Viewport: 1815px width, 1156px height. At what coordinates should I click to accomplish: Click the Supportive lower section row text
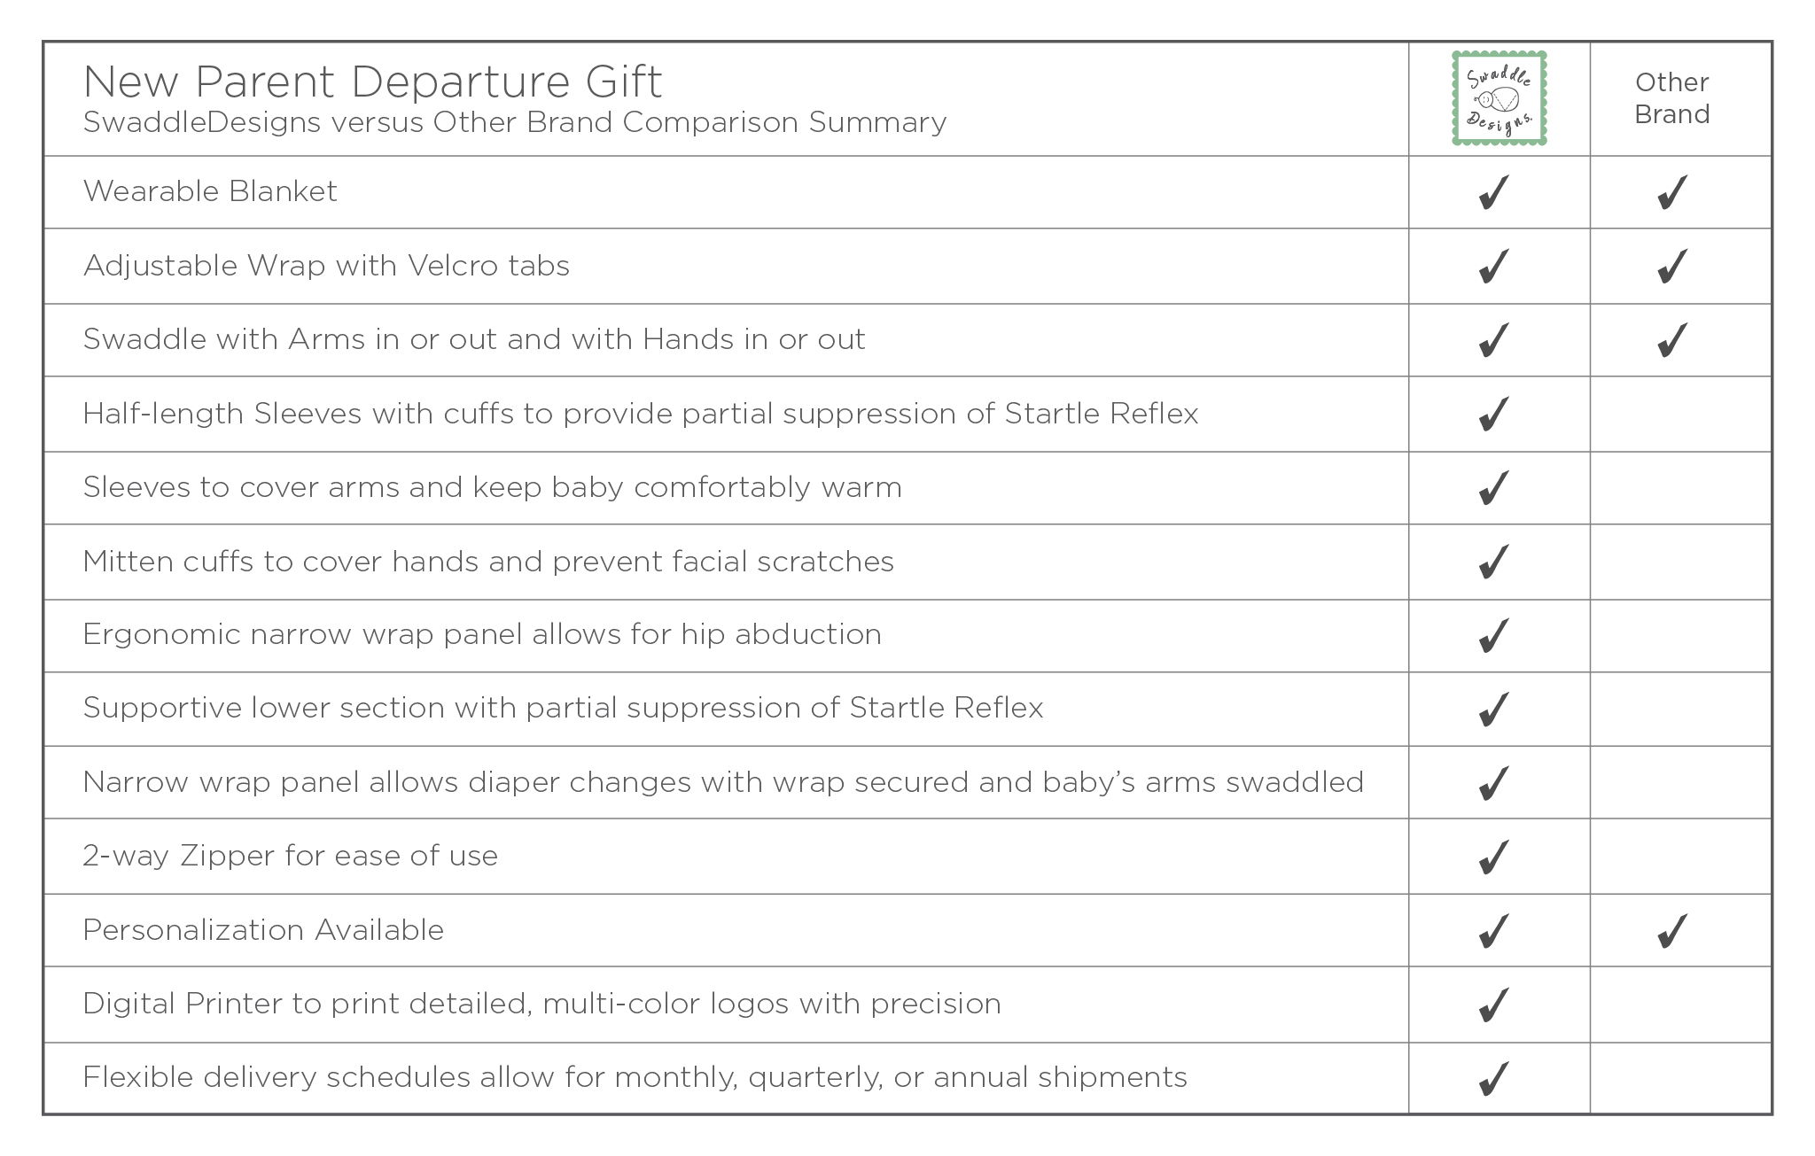[x=563, y=708]
